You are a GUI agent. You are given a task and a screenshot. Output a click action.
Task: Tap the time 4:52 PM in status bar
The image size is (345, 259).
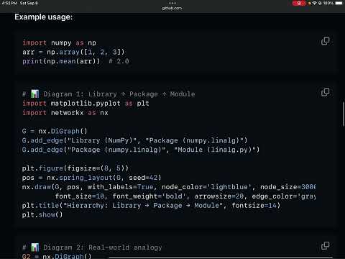(x=9, y=3)
